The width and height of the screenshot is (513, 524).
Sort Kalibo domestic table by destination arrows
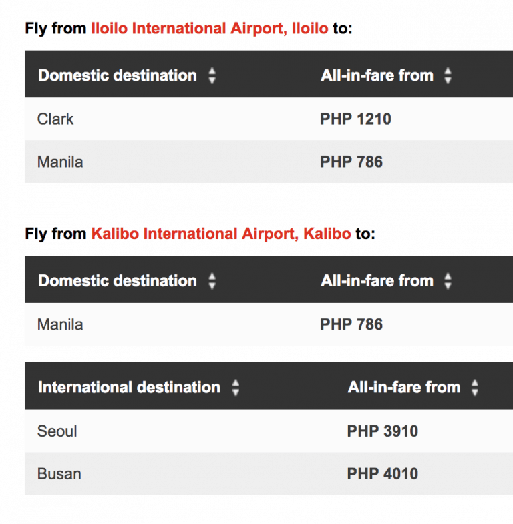212,281
